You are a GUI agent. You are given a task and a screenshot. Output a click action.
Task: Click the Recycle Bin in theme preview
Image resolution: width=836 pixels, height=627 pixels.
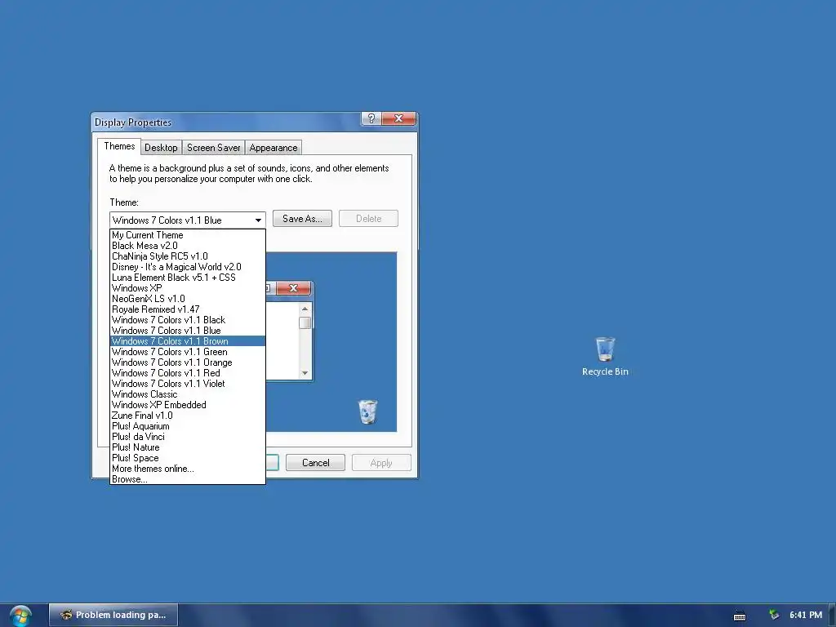(367, 411)
